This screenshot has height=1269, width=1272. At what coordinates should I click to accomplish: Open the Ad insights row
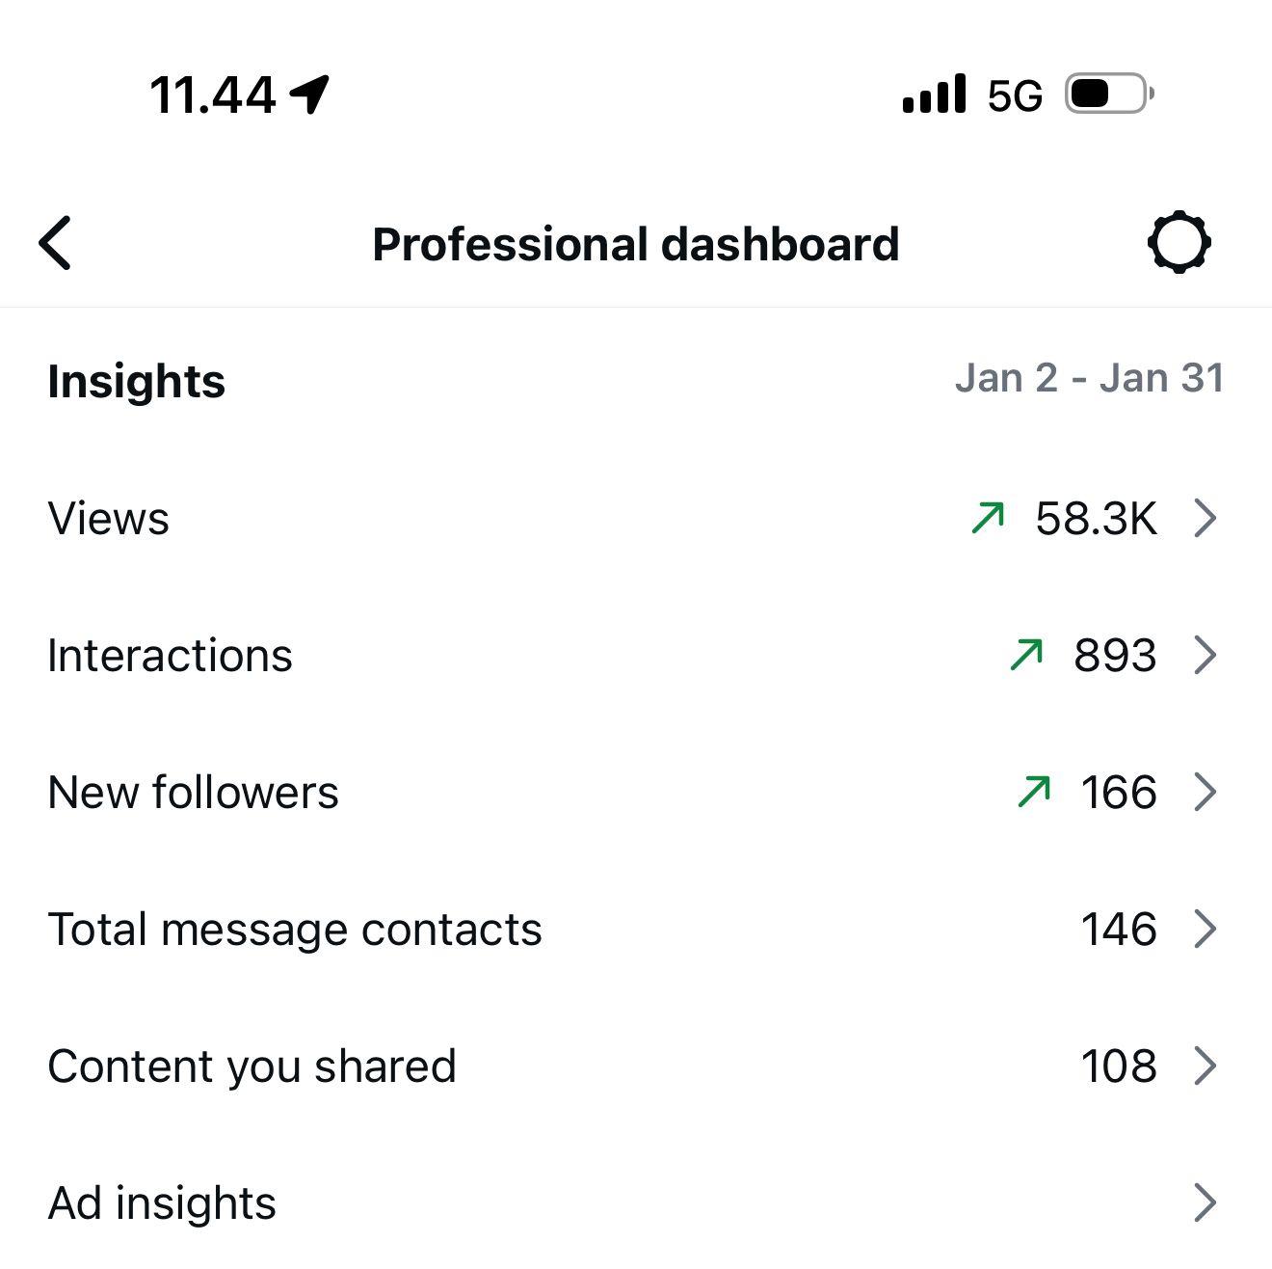click(162, 1202)
